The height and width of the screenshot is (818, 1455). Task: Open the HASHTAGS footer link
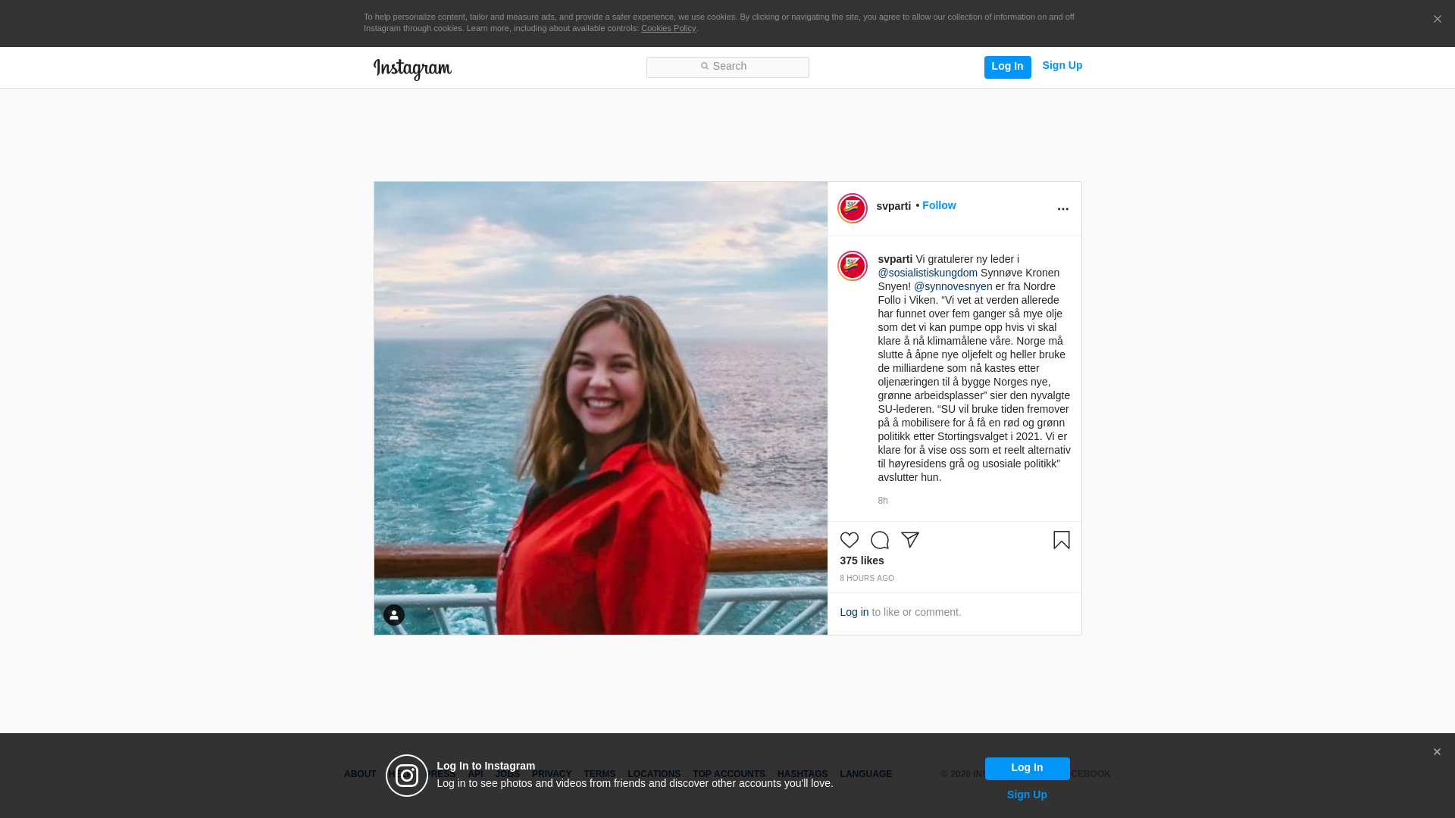coord(802,774)
